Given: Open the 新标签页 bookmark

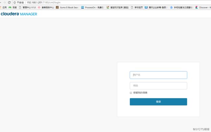Looking at the screenshot, I should (x=137, y=7).
